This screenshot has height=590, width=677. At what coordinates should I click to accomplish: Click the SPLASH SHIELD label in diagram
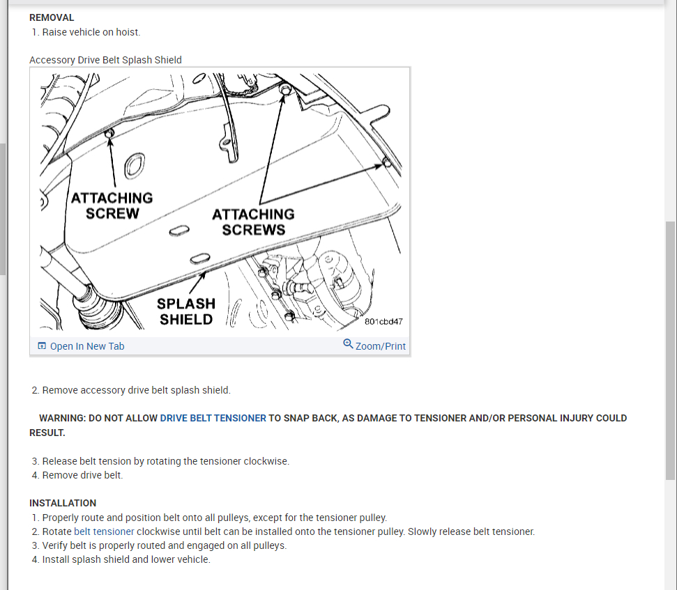pos(186,311)
